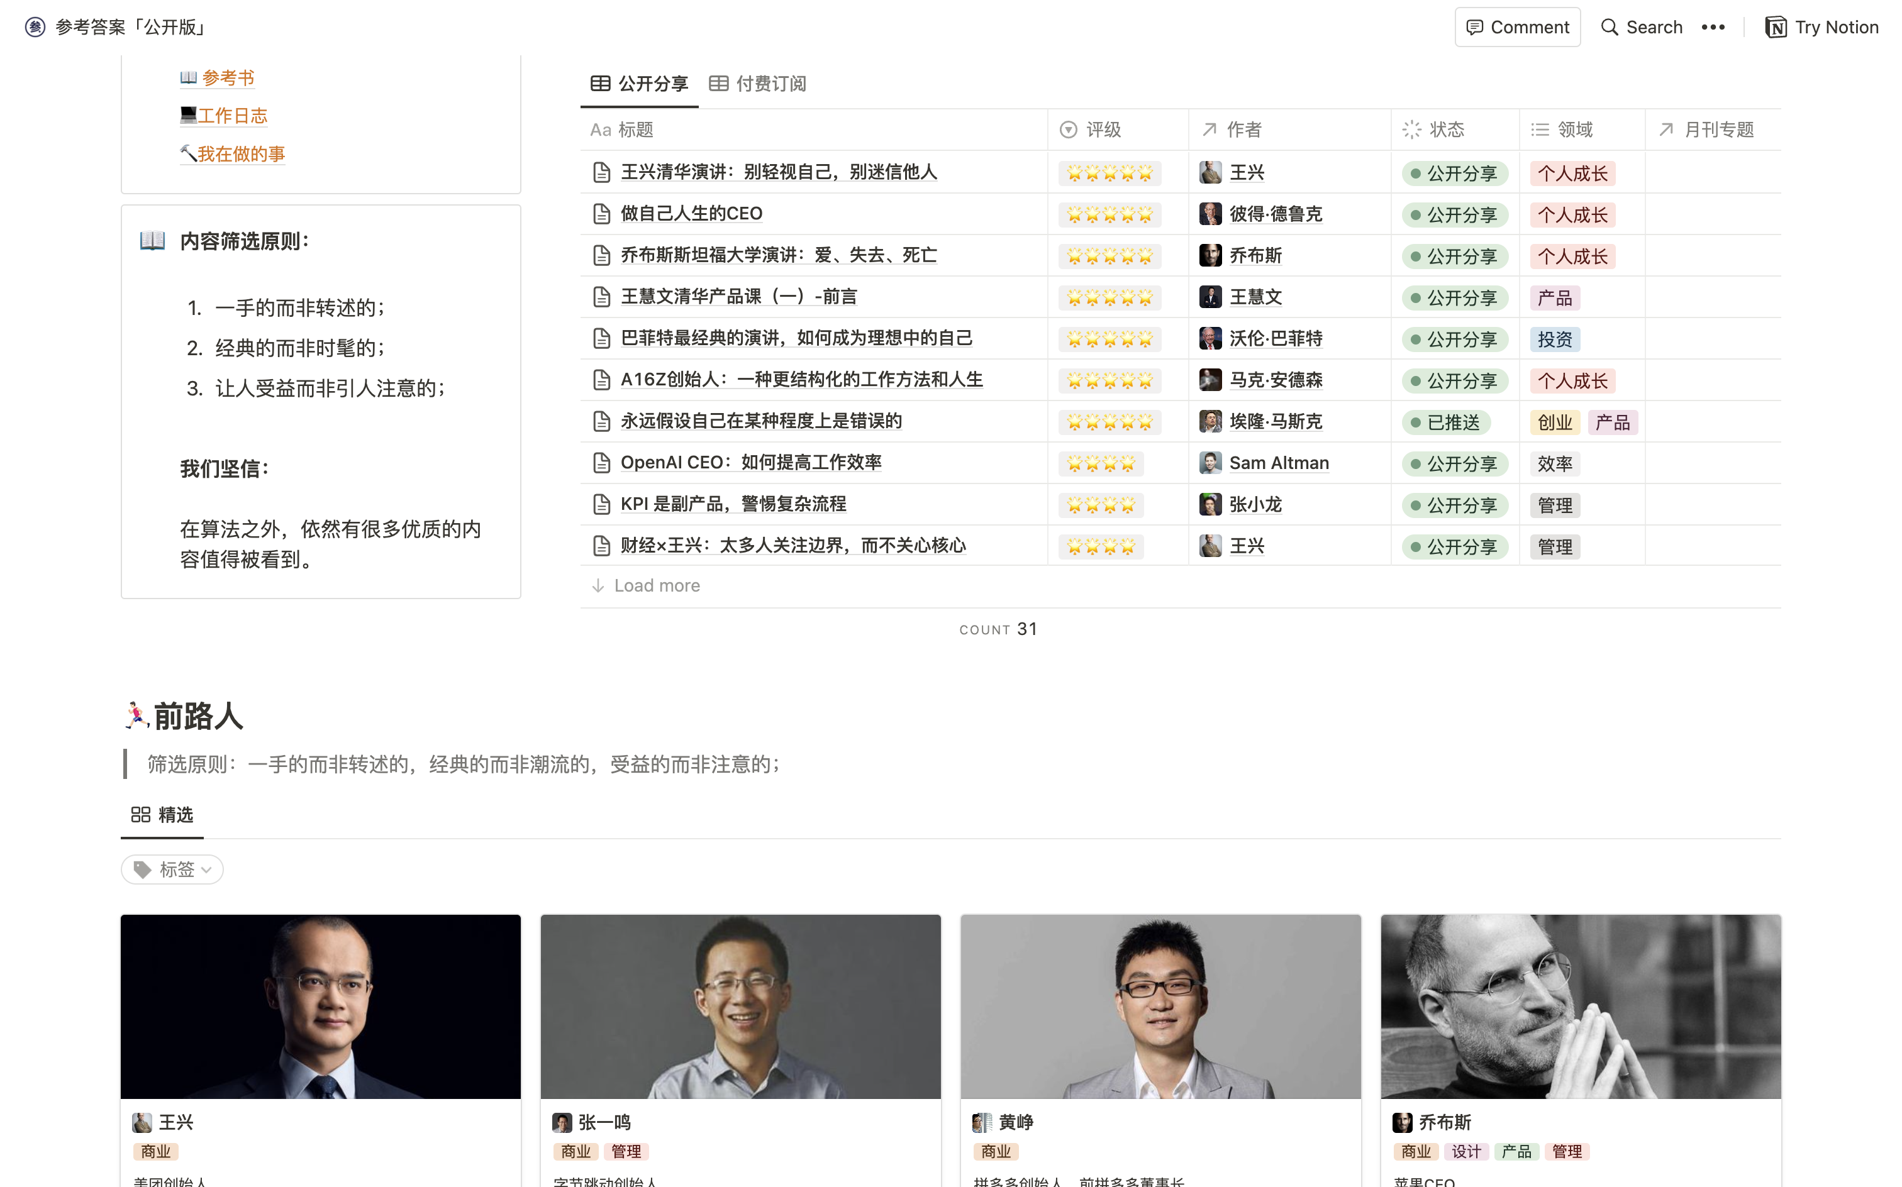Open the 标签 filter dropdown

pos(173,869)
